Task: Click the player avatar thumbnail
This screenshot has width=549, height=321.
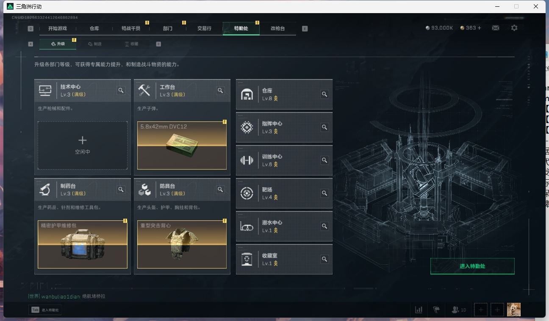Action: [x=514, y=310]
